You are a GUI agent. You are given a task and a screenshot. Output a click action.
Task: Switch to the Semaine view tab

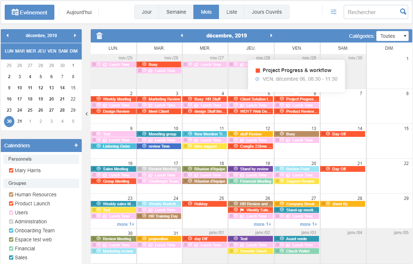tap(176, 12)
